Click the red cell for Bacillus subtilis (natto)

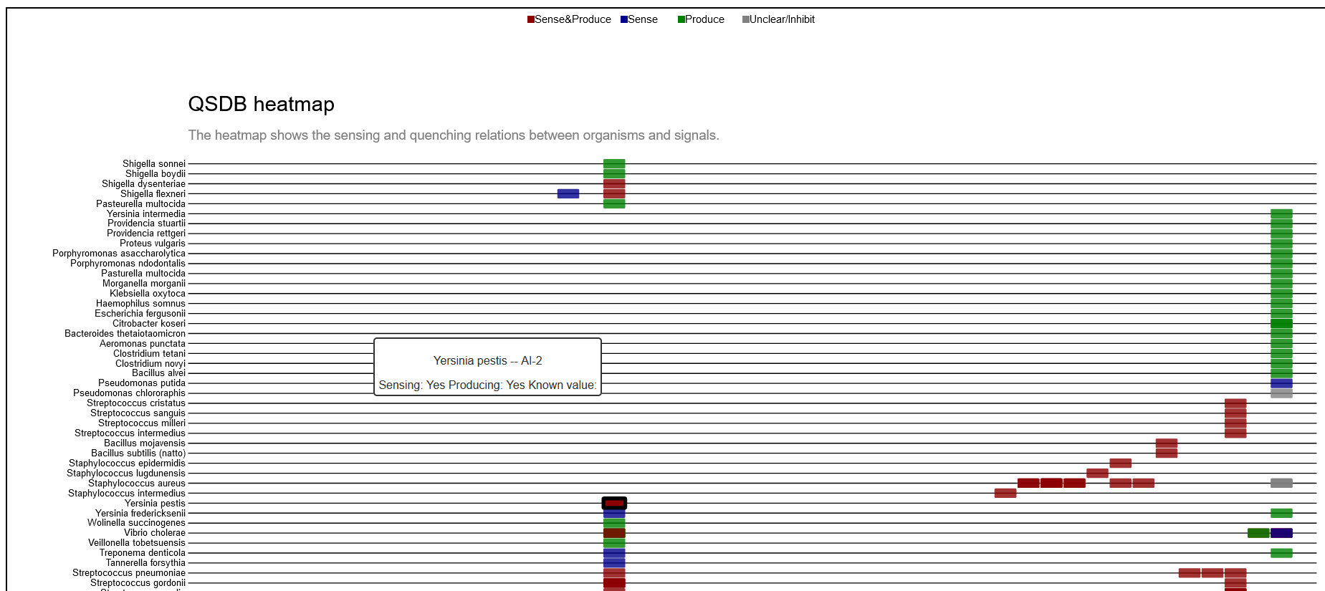(1167, 453)
